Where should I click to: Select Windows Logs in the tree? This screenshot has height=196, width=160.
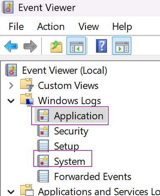point(69,101)
